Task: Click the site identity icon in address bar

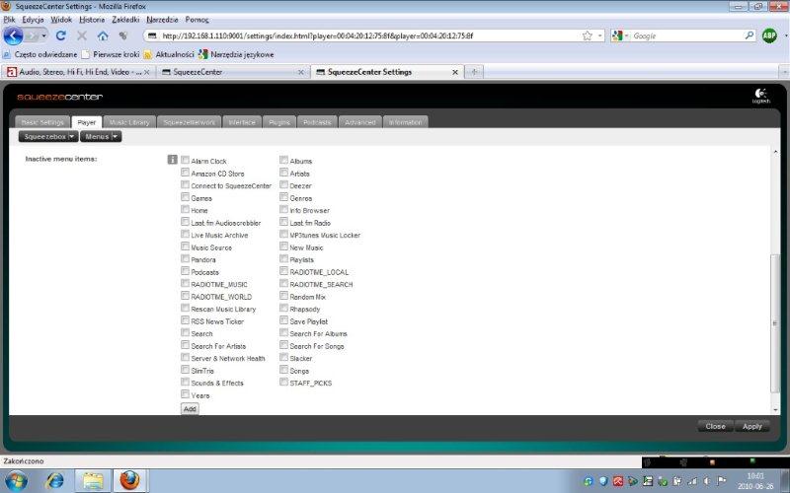Action: tap(152, 35)
